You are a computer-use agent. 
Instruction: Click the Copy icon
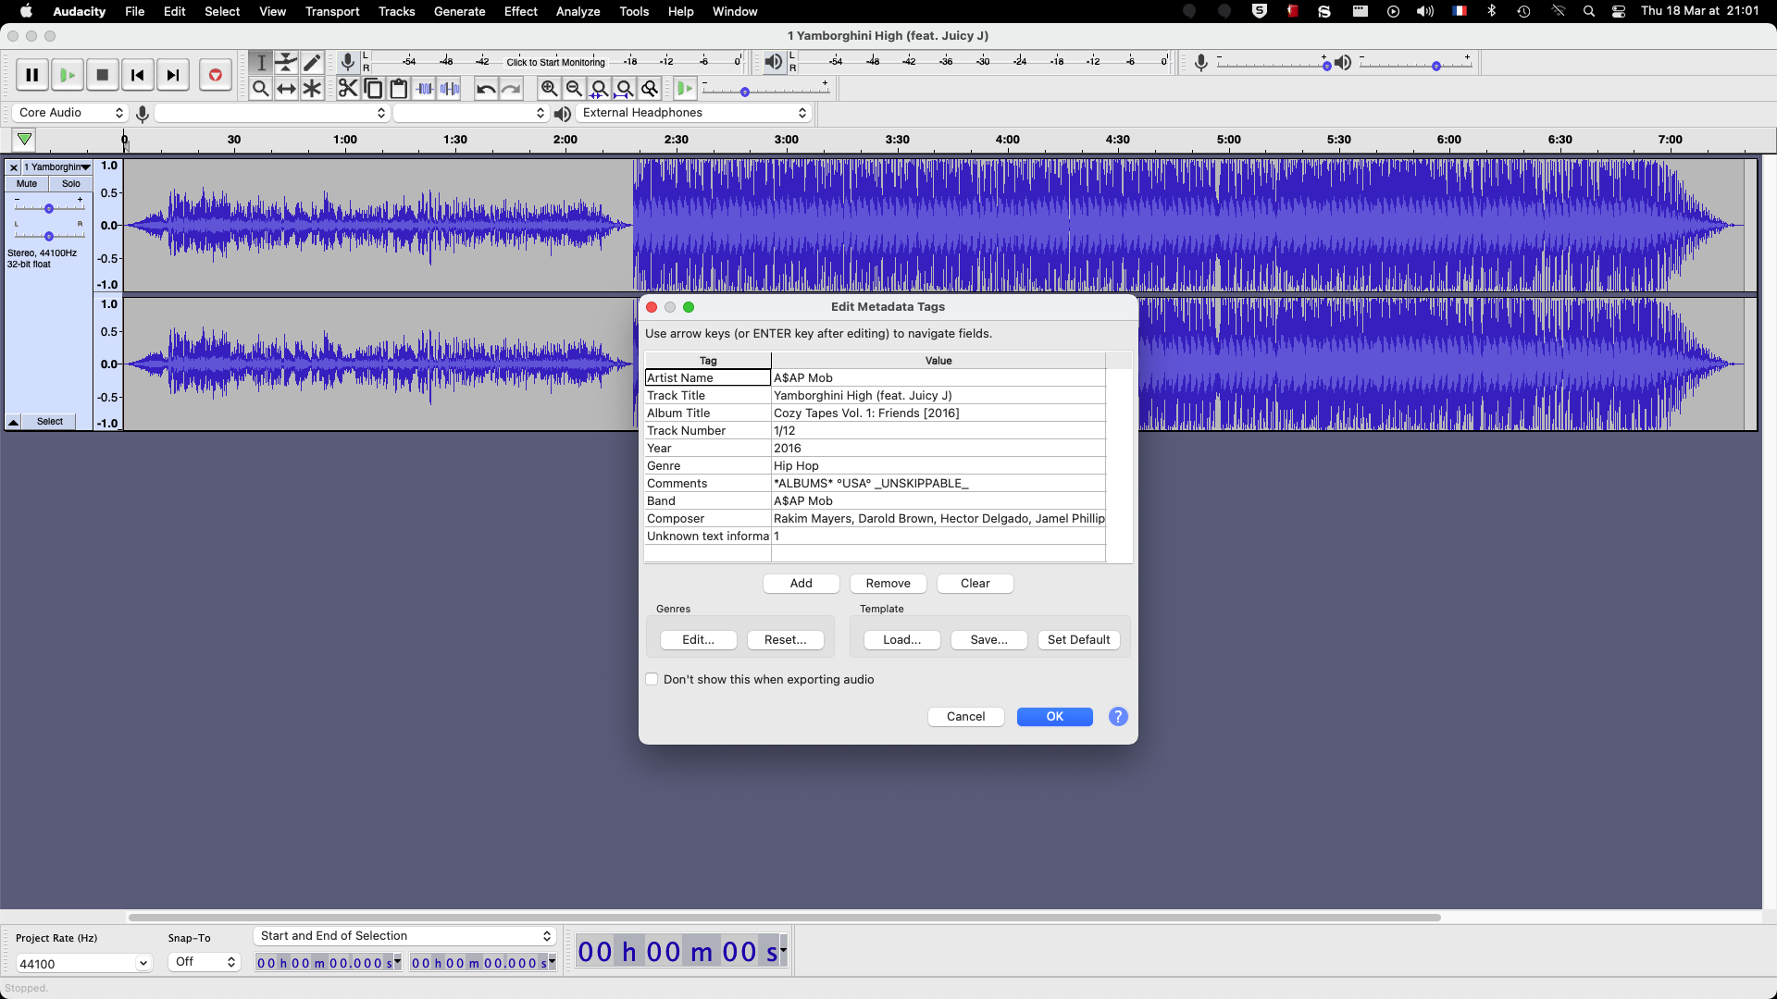pyautogui.click(x=373, y=89)
